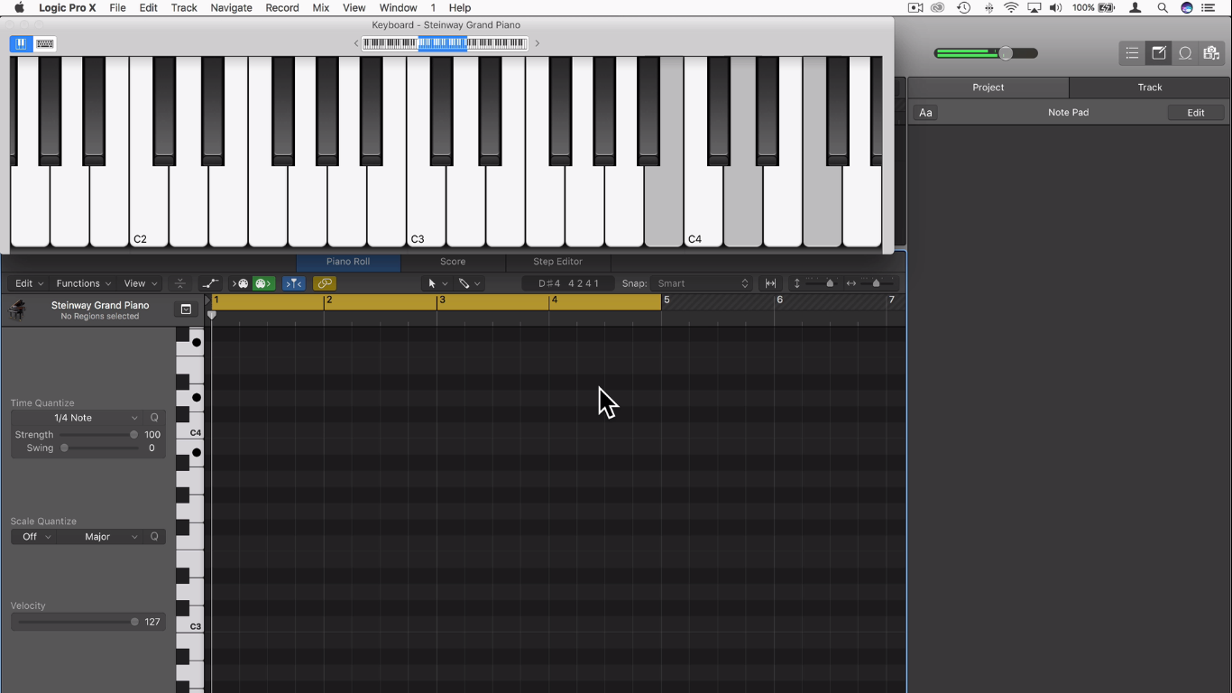Click the quantize Strength slider
This screenshot has width=1232, height=693.
99,435
